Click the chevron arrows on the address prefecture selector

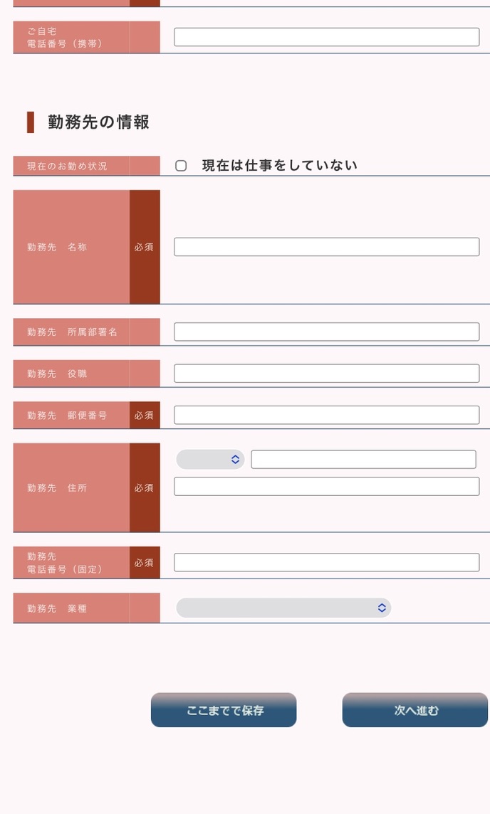(236, 460)
